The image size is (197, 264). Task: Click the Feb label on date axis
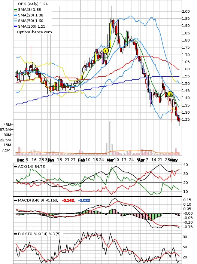click(81, 160)
